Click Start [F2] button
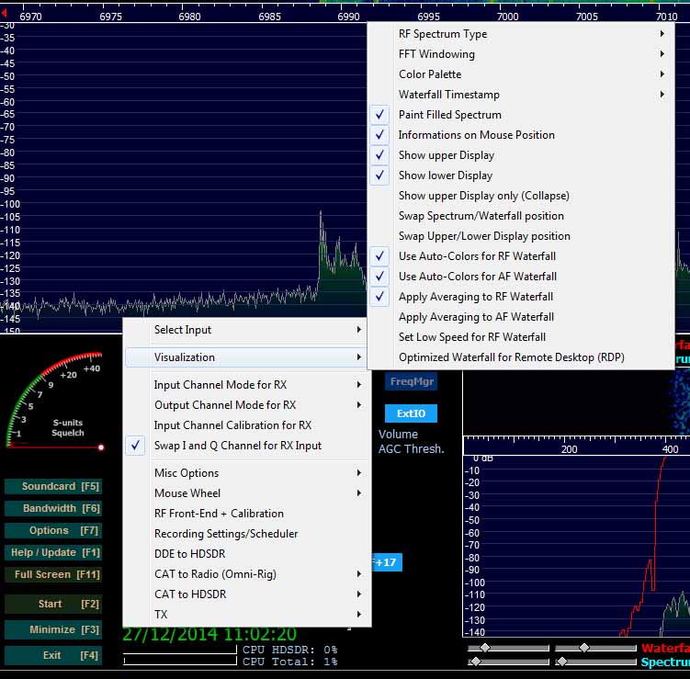This screenshot has width=690, height=679. click(x=53, y=604)
